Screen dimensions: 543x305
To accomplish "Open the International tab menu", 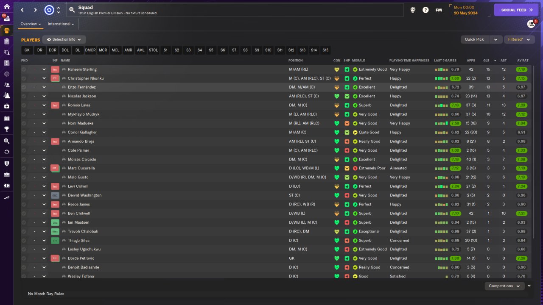I will 61,24.
